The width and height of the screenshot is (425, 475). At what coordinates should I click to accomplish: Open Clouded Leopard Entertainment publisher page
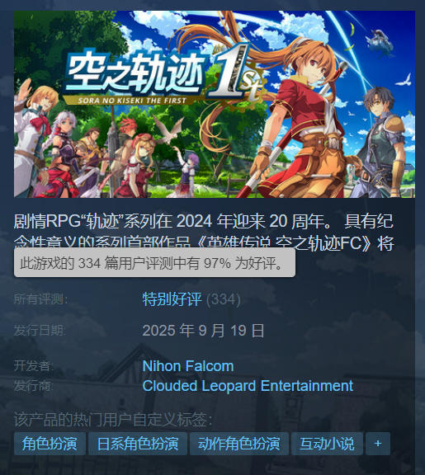pyautogui.click(x=248, y=386)
